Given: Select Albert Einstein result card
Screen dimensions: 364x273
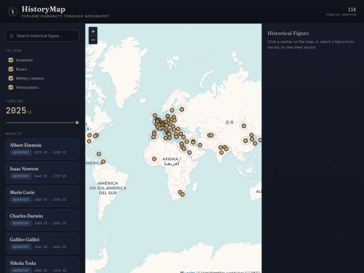Looking at the screenshot, I should [42, 149].
